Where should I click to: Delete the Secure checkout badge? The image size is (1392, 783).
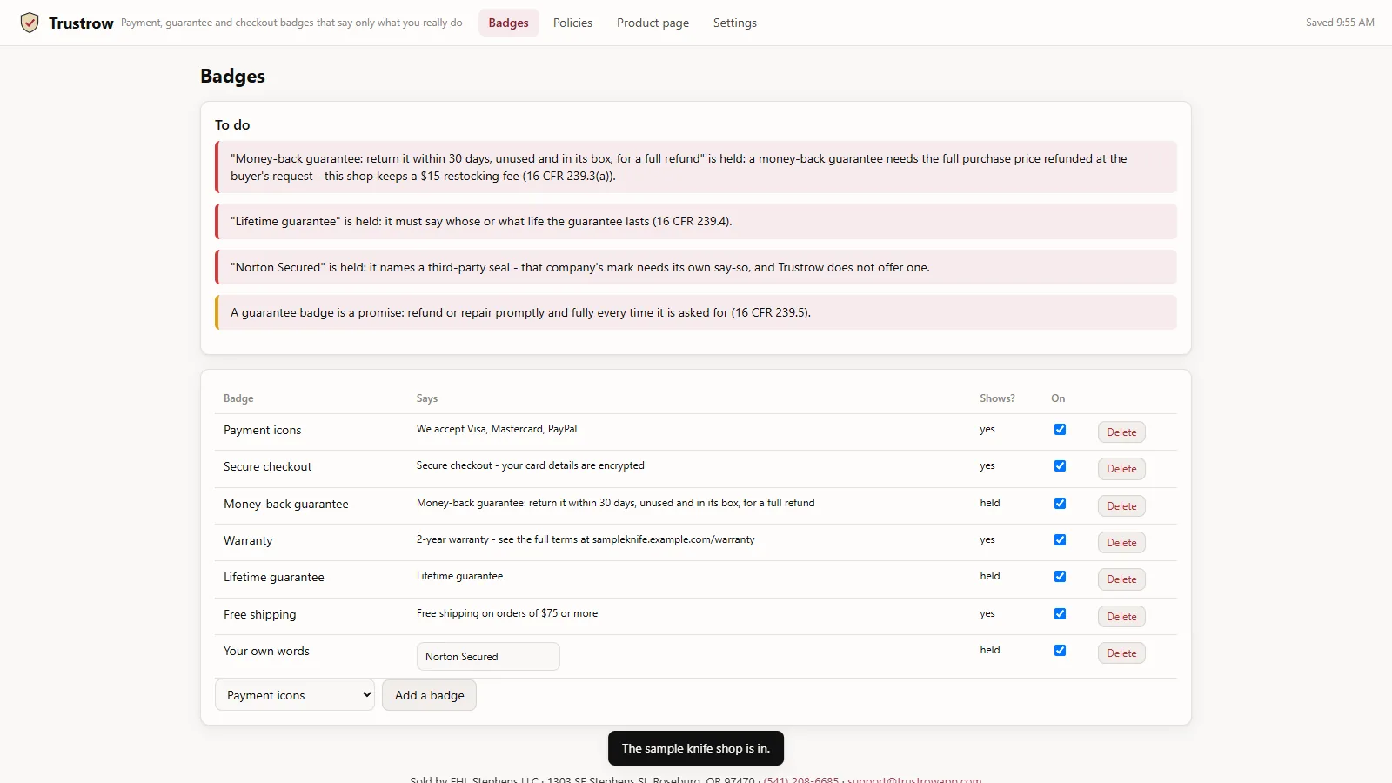pos(1121,469)
